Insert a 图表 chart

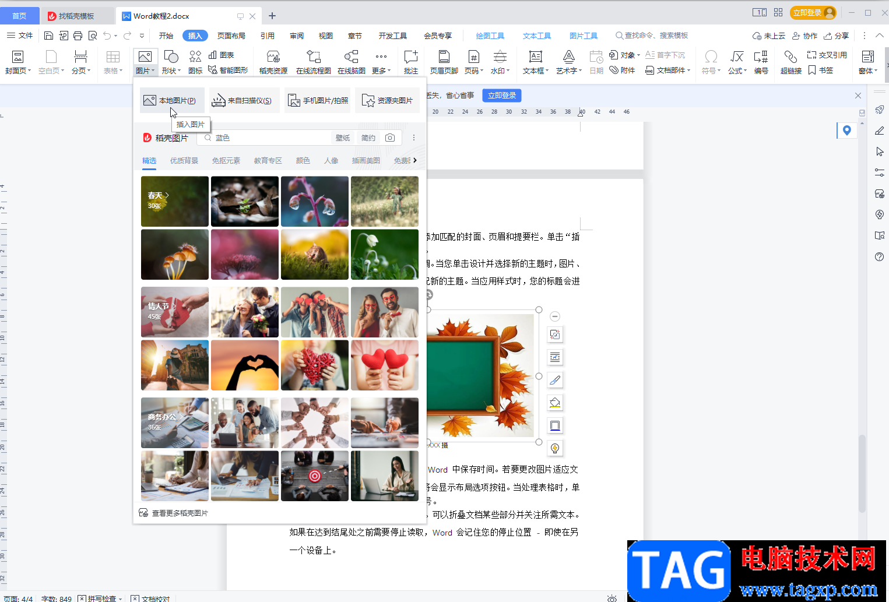(x=222, y=55)
